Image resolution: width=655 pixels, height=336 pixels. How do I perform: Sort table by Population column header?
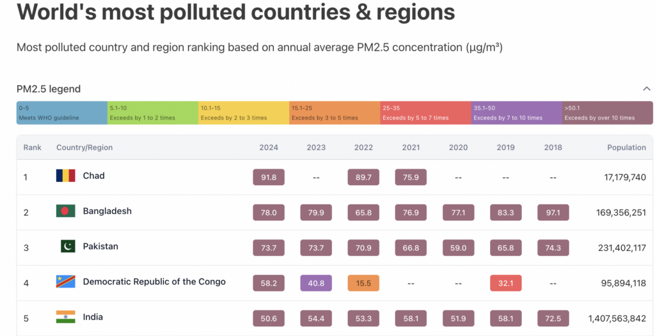pyautogui.click(x=626, y=148)
